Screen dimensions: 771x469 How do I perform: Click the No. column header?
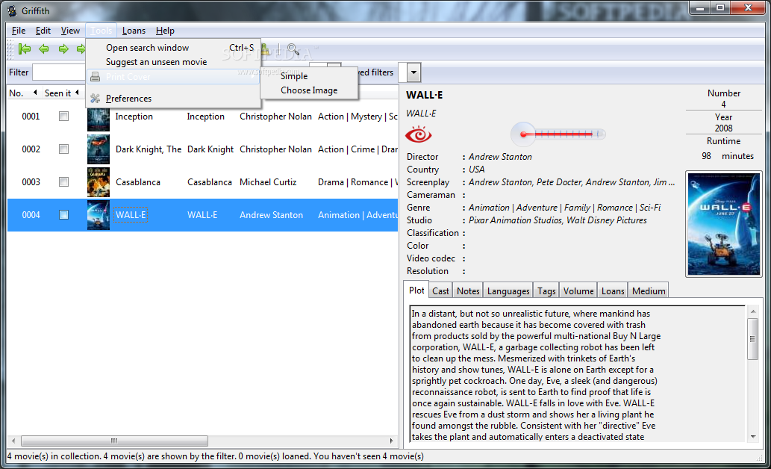click(x=22, y=93)
